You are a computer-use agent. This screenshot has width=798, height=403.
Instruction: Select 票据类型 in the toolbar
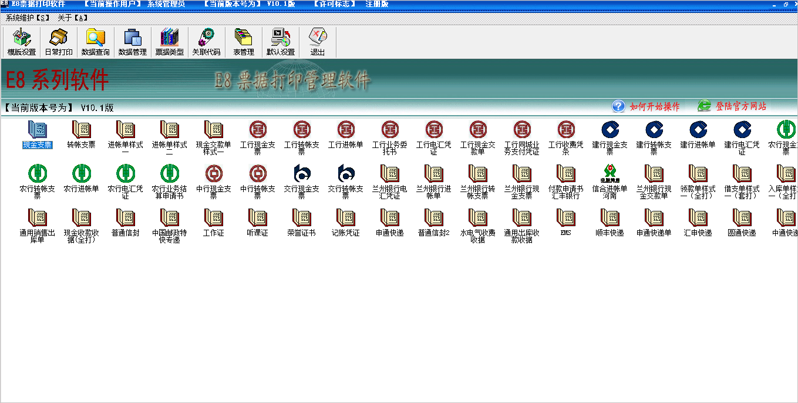click(x=169, y=42)
